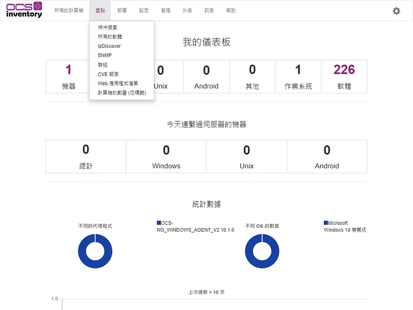Open the 外掛 menu
The image size is (413, 310).
click(x=187, y=11)
